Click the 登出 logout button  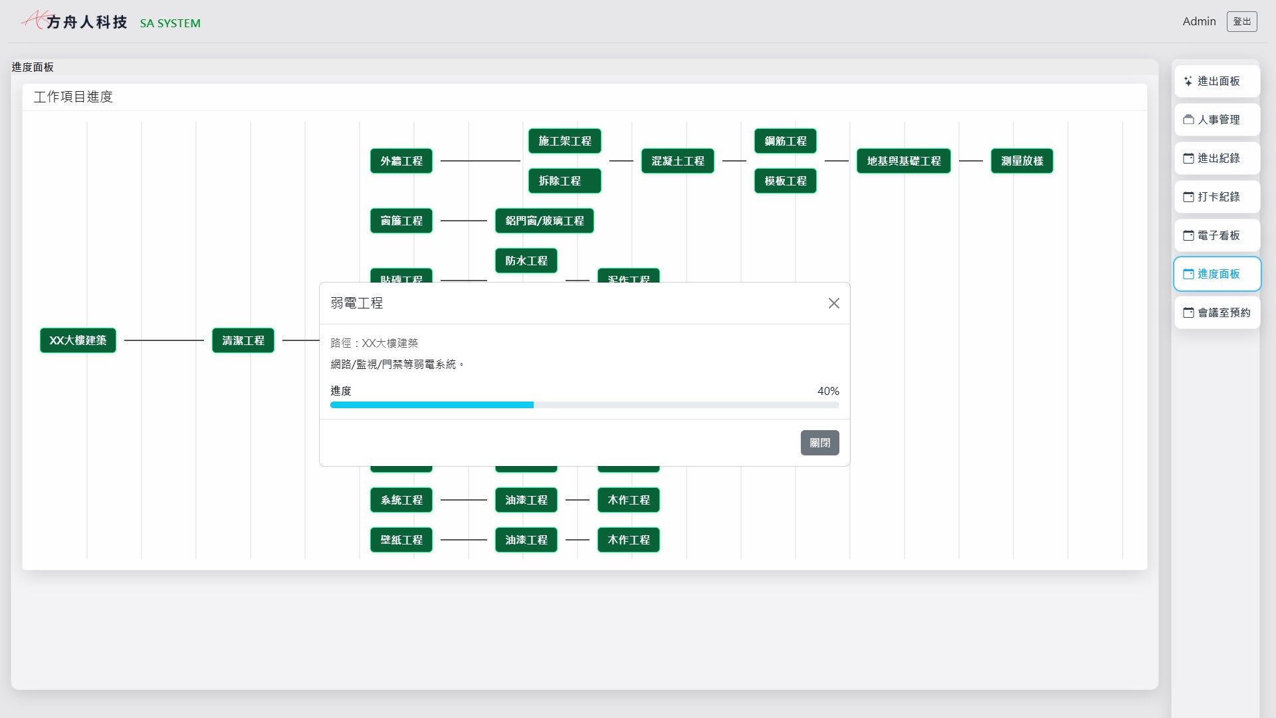pos(1241,21)
